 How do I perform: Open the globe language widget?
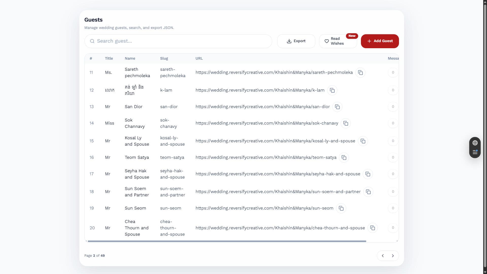tap(475, 143)
